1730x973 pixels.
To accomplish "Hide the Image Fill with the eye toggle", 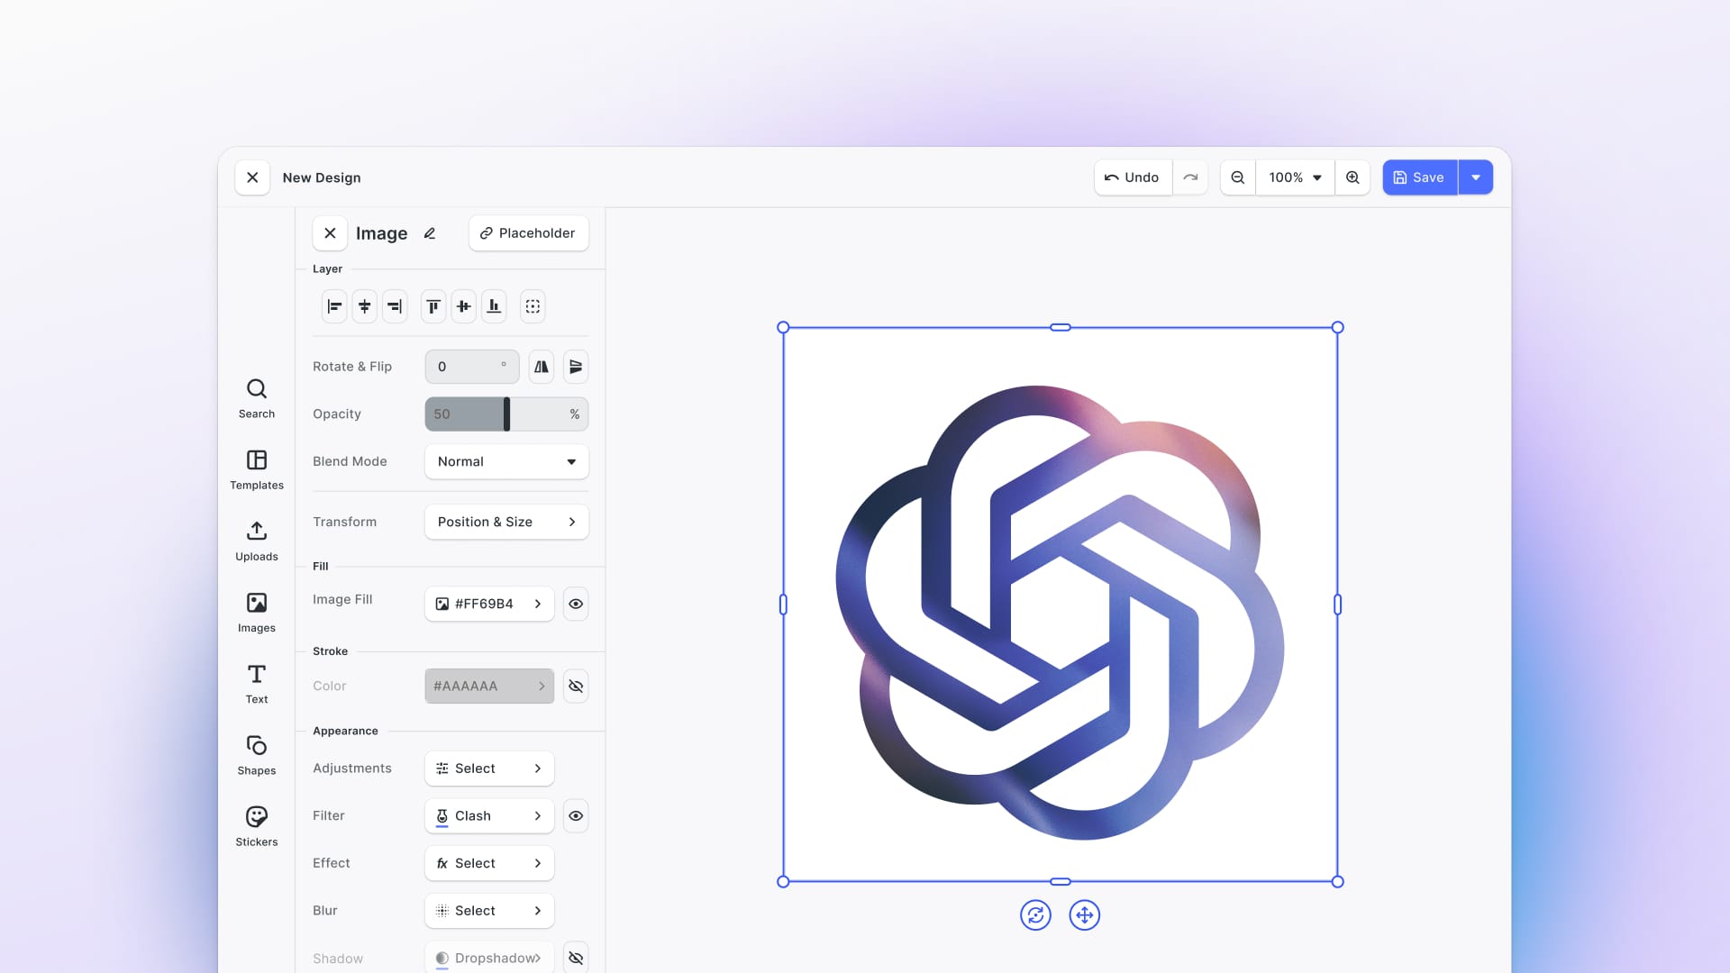I will point(576,604).
